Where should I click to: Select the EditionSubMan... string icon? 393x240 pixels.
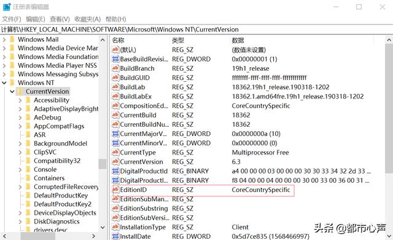115,199
